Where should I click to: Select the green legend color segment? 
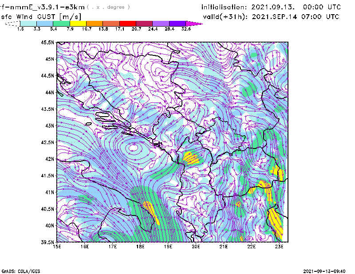(61, 23)
